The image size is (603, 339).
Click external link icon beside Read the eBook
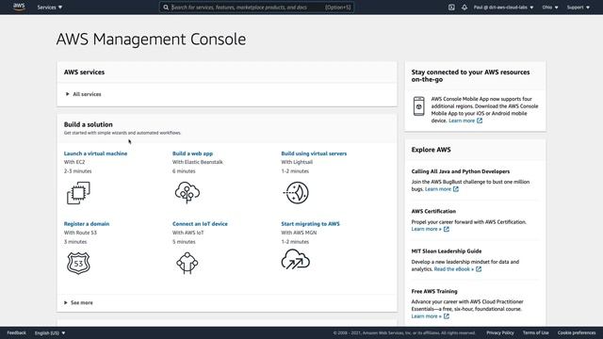[x=479, y=269]
